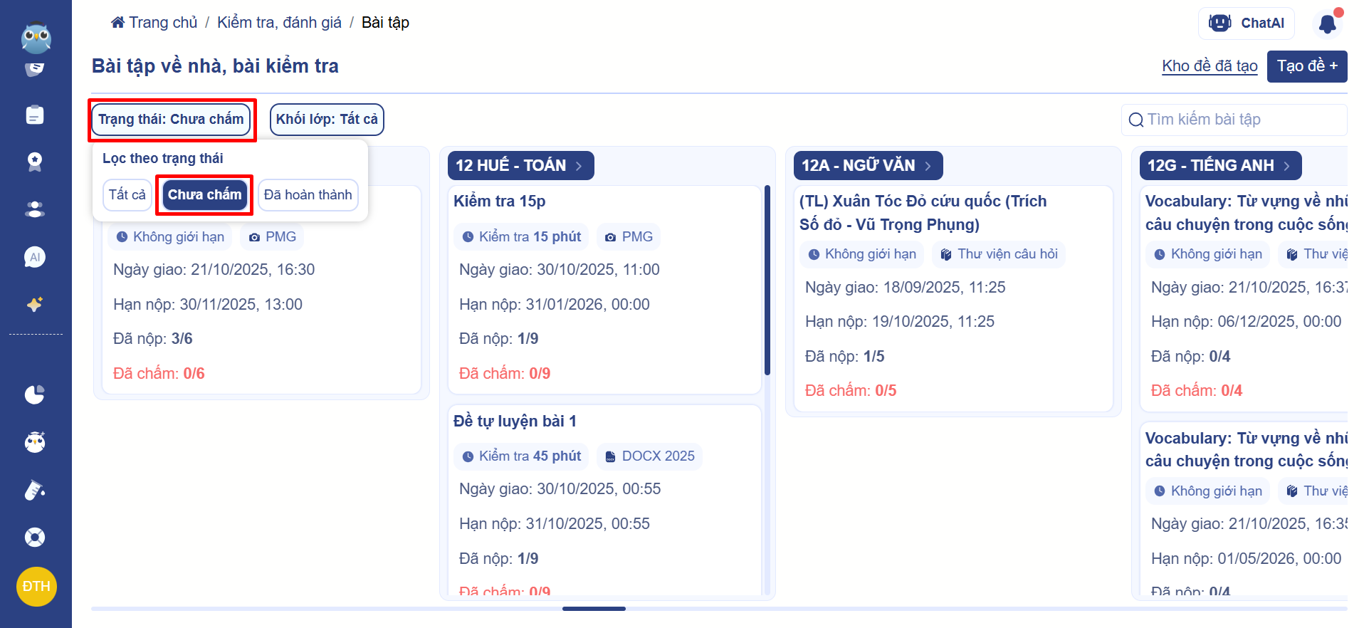Open the pie chart statistics icon
Screen dimensions: 1364x628
(35, 394)
